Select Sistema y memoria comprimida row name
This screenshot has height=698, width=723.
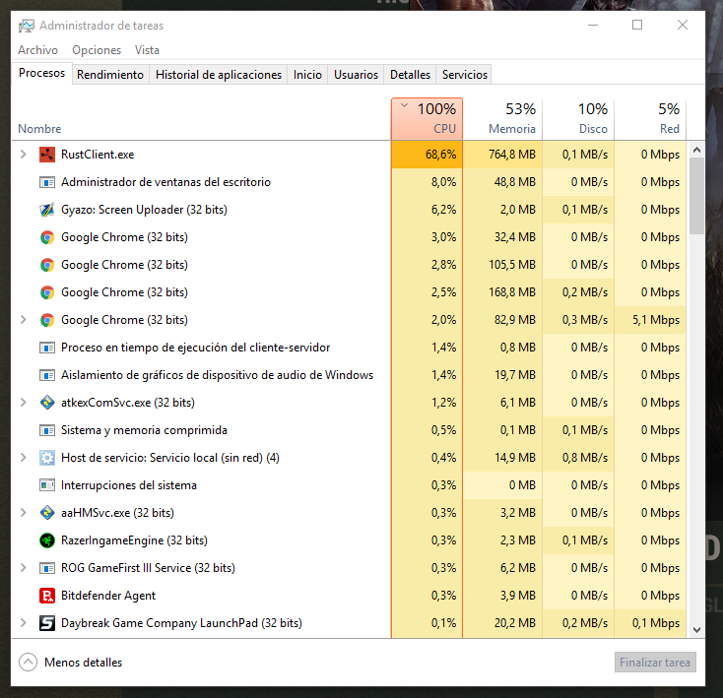tap(144, 430)
